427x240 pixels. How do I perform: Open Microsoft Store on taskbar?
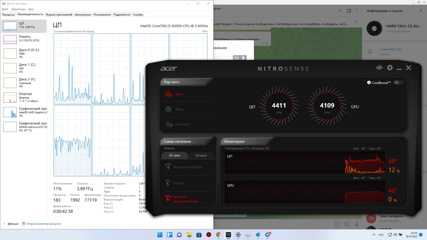tap(199, 235)
